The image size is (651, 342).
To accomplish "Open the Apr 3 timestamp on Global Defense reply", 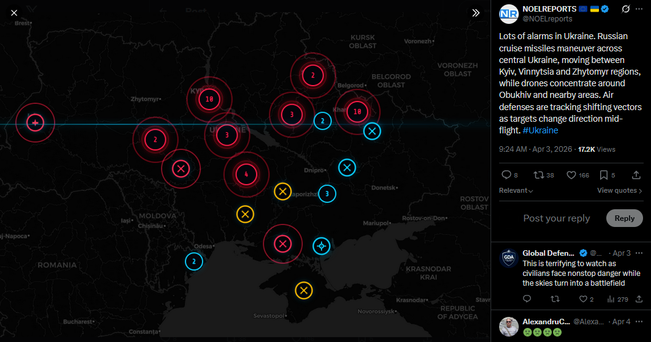I will [x=622, y=253].
